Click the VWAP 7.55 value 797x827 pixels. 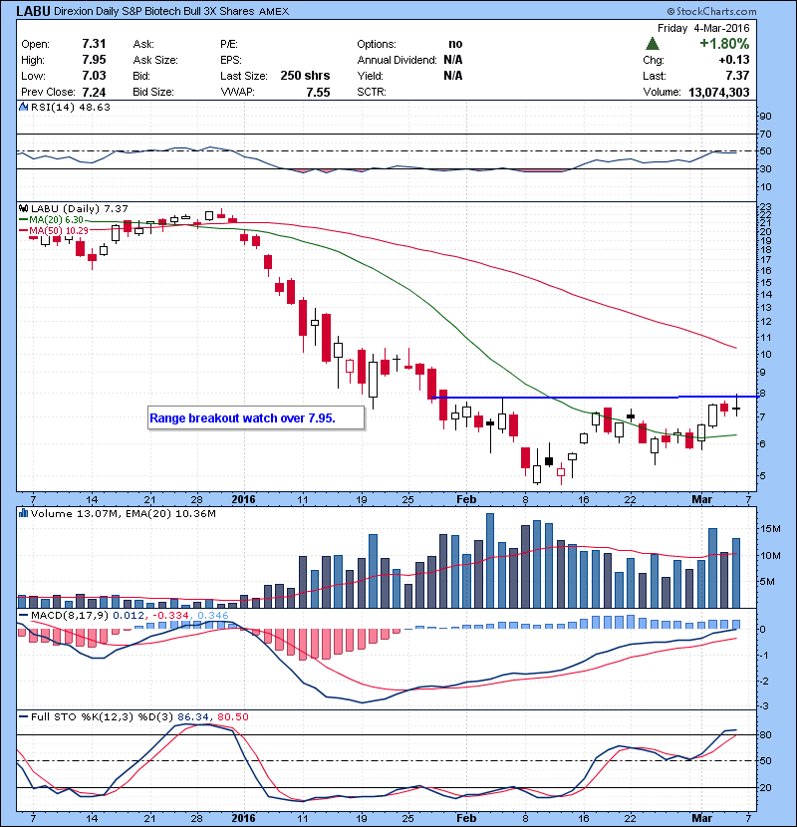click(x=318, y=93)
